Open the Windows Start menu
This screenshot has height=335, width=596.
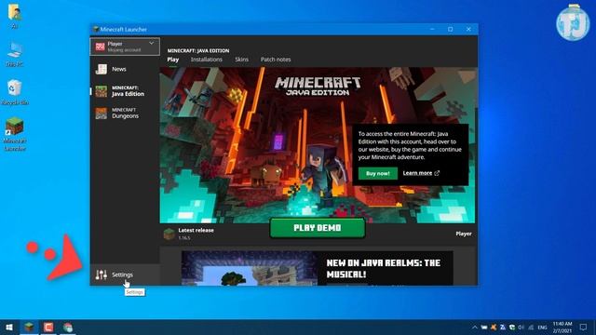click(x=9, y=327)
